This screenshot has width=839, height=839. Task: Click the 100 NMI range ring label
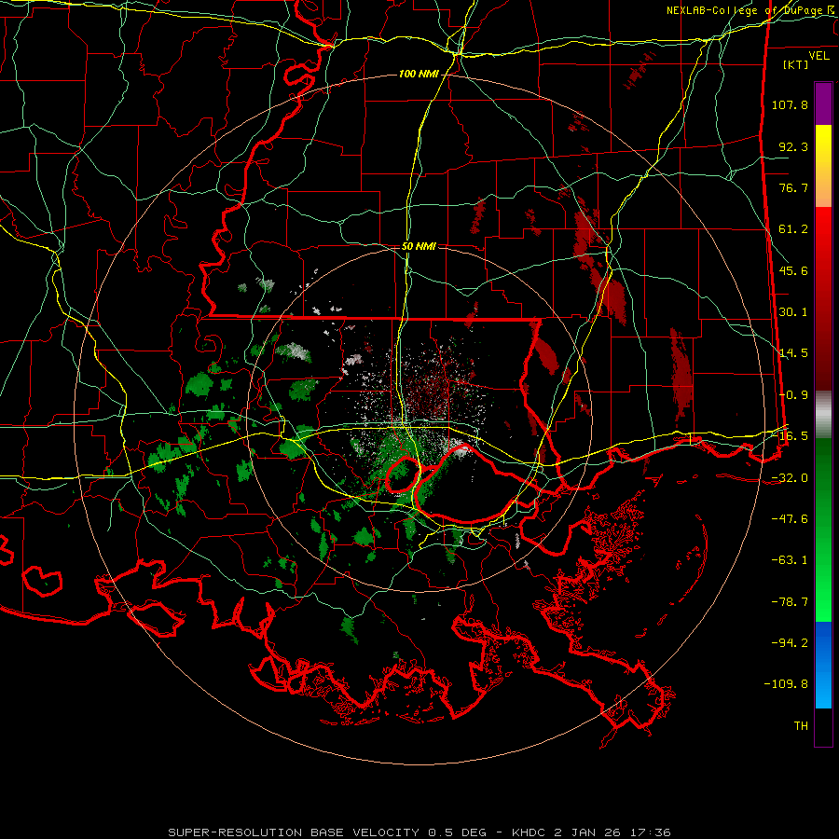tap(419, 74)
